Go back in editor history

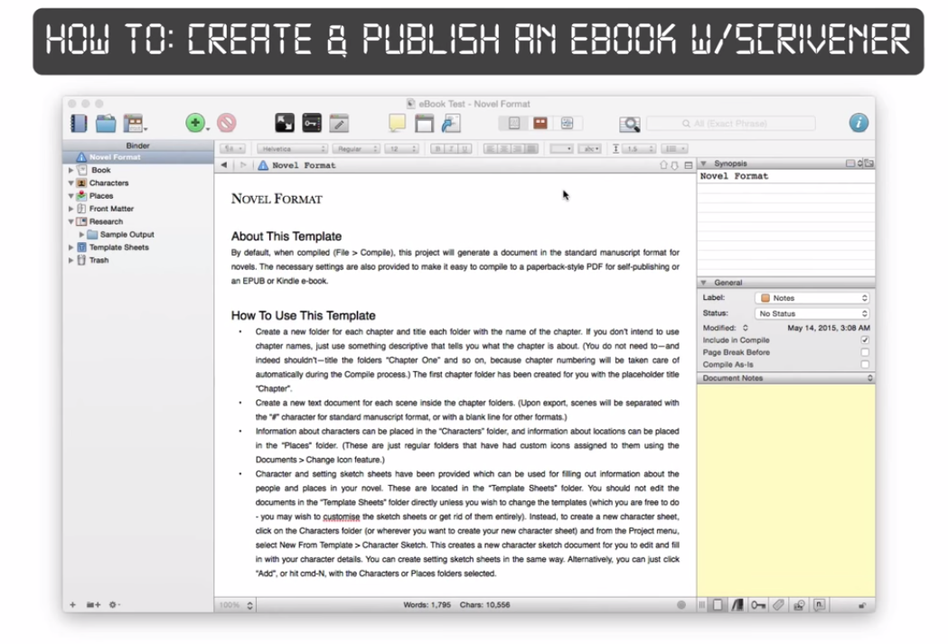click(224, 165)
